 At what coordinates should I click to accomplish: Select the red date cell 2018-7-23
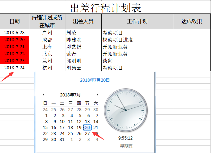click(15, 61)
